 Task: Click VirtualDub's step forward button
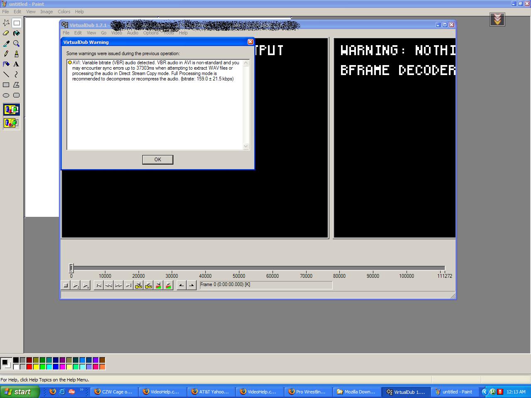tap(119, 285)
